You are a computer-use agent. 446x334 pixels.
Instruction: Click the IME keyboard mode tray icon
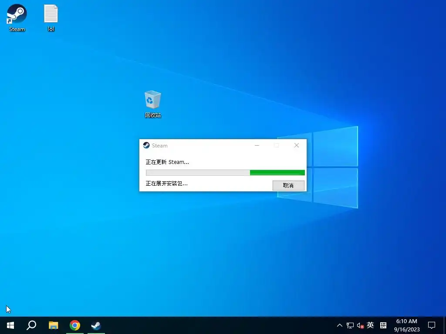coord(383,325)
